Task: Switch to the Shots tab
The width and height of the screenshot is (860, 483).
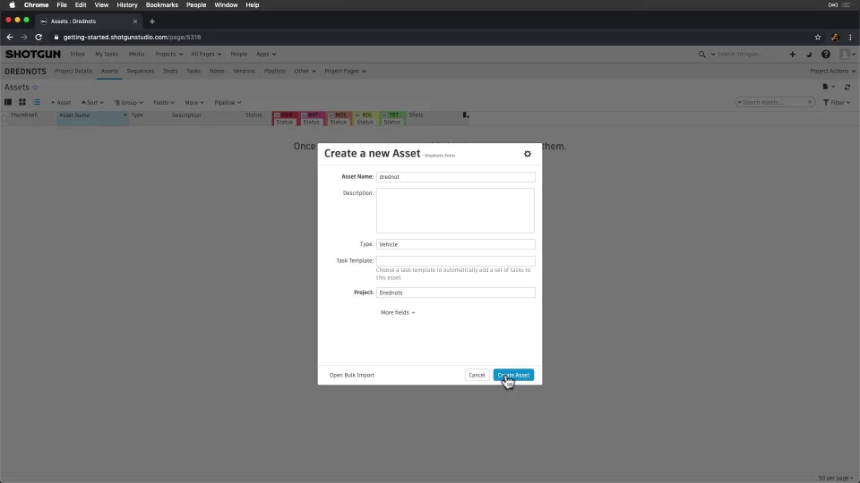Action: pos(170,72)
